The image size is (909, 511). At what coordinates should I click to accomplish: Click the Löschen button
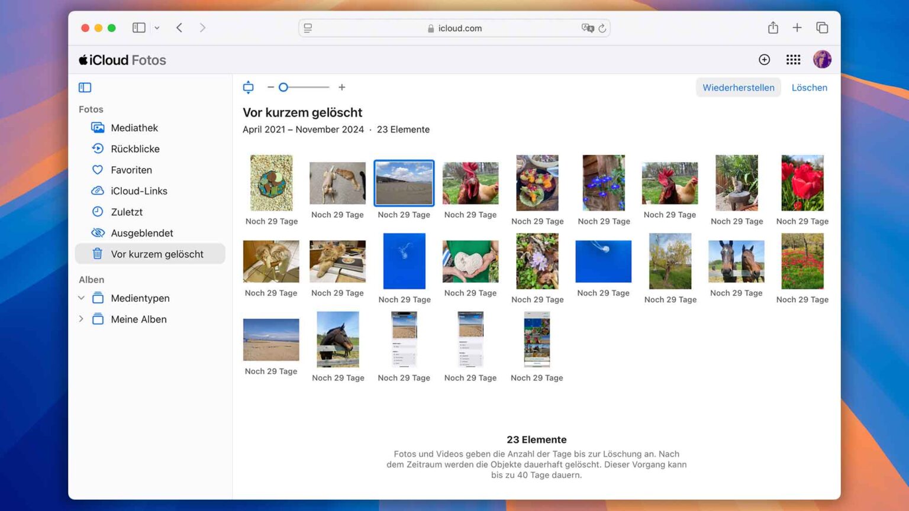click(x=809, y=88)
